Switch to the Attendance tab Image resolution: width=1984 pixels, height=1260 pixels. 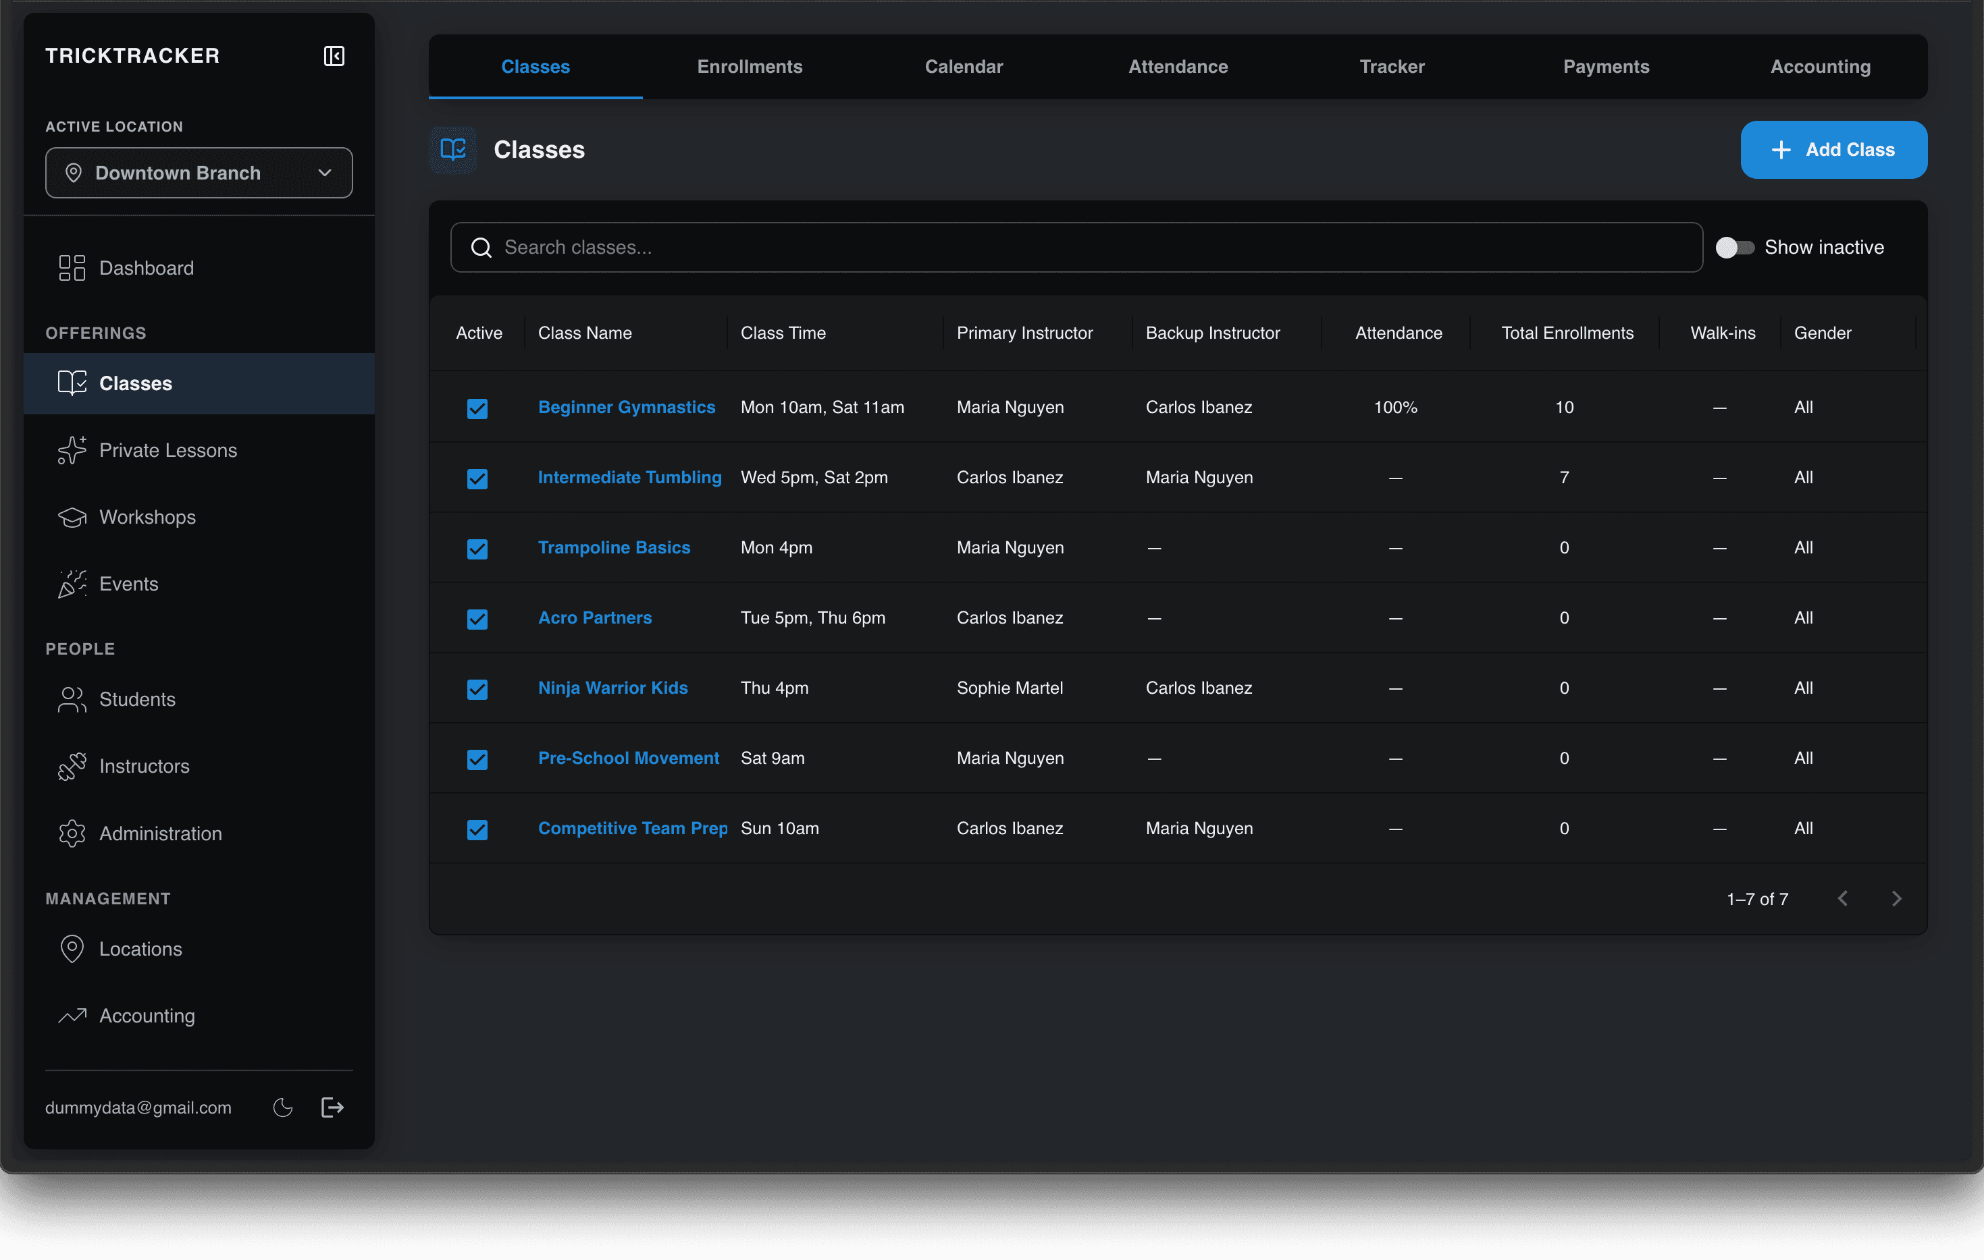1178,67
